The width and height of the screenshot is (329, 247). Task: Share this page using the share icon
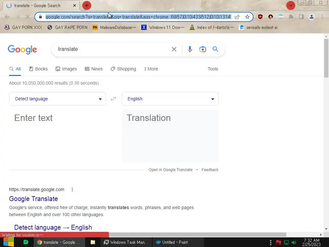(x=237, y=17)
